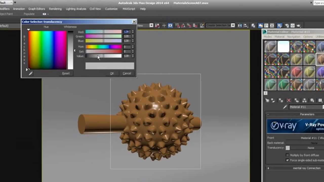Open the Civil View menu
Image resolution: width=324 pixels, height=182 pixels.
(95, 9)
